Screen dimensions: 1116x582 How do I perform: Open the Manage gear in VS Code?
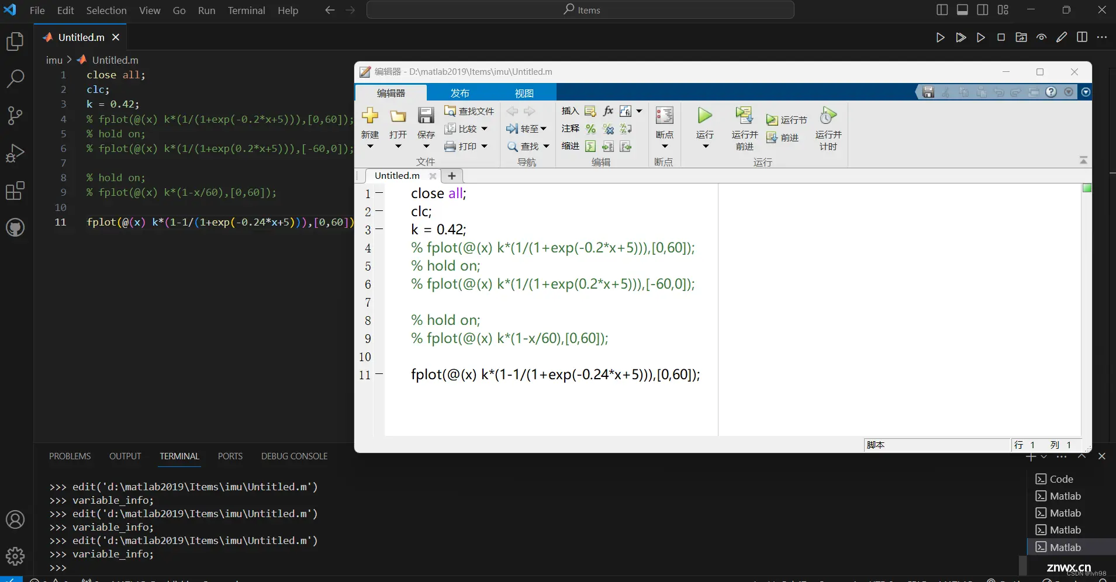[x=15, y=556]
